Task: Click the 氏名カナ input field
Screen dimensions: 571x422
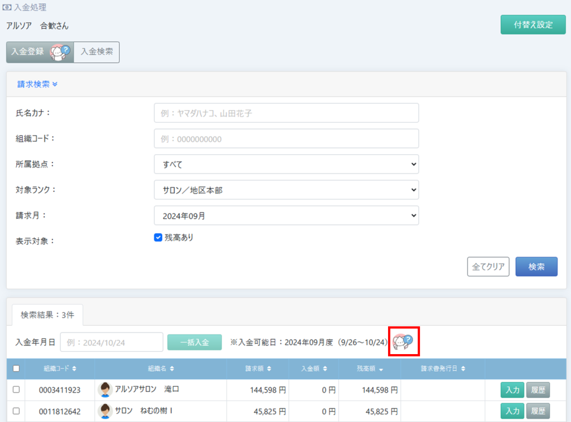Action: 286,113
